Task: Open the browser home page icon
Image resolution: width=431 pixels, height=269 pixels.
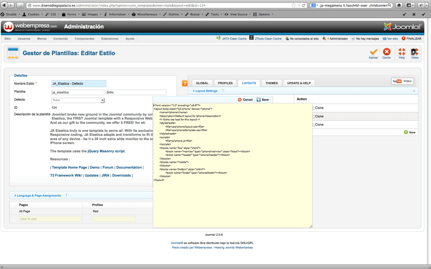Action: tap(399, 5)
